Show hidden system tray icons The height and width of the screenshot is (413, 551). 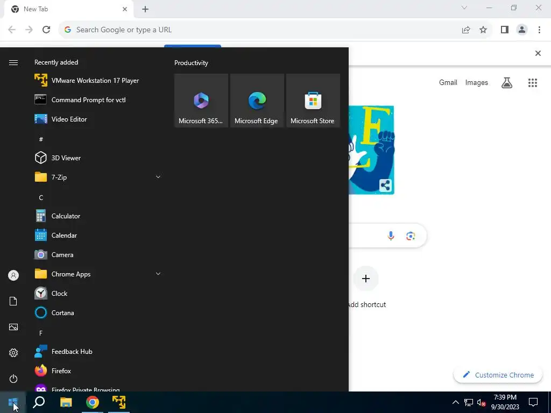tap(455, 402)
